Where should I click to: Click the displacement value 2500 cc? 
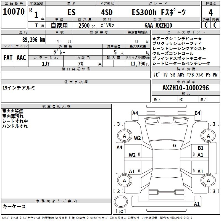pos(87,25)
